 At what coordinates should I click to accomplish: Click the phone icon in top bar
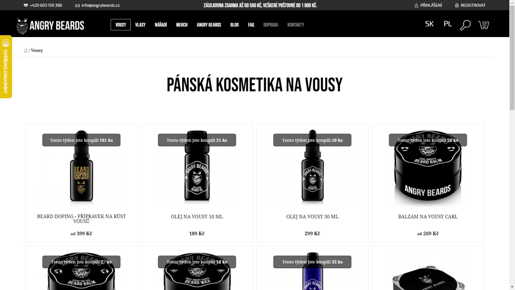tap(26, 5)
